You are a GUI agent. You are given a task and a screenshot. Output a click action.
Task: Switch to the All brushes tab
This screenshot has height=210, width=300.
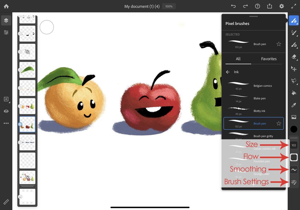tap(238, 59)
